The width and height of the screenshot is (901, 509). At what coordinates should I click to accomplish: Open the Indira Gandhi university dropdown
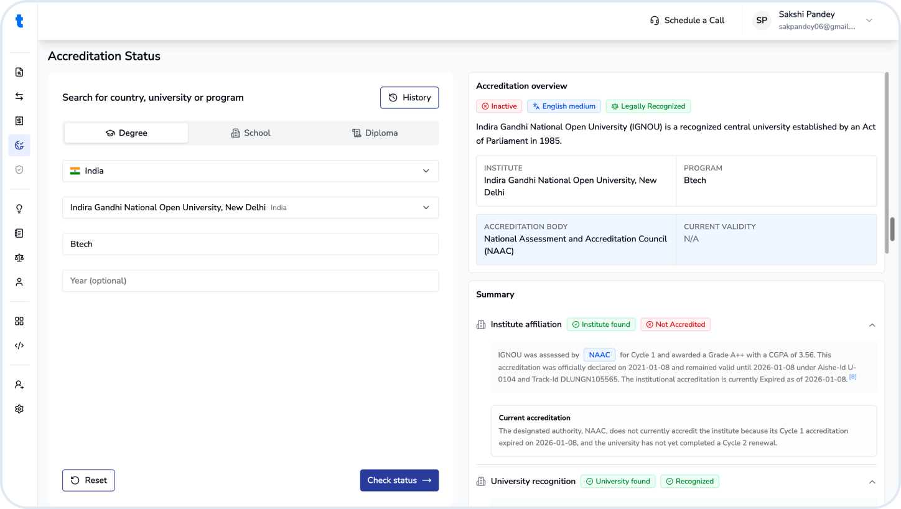(250, 208)
